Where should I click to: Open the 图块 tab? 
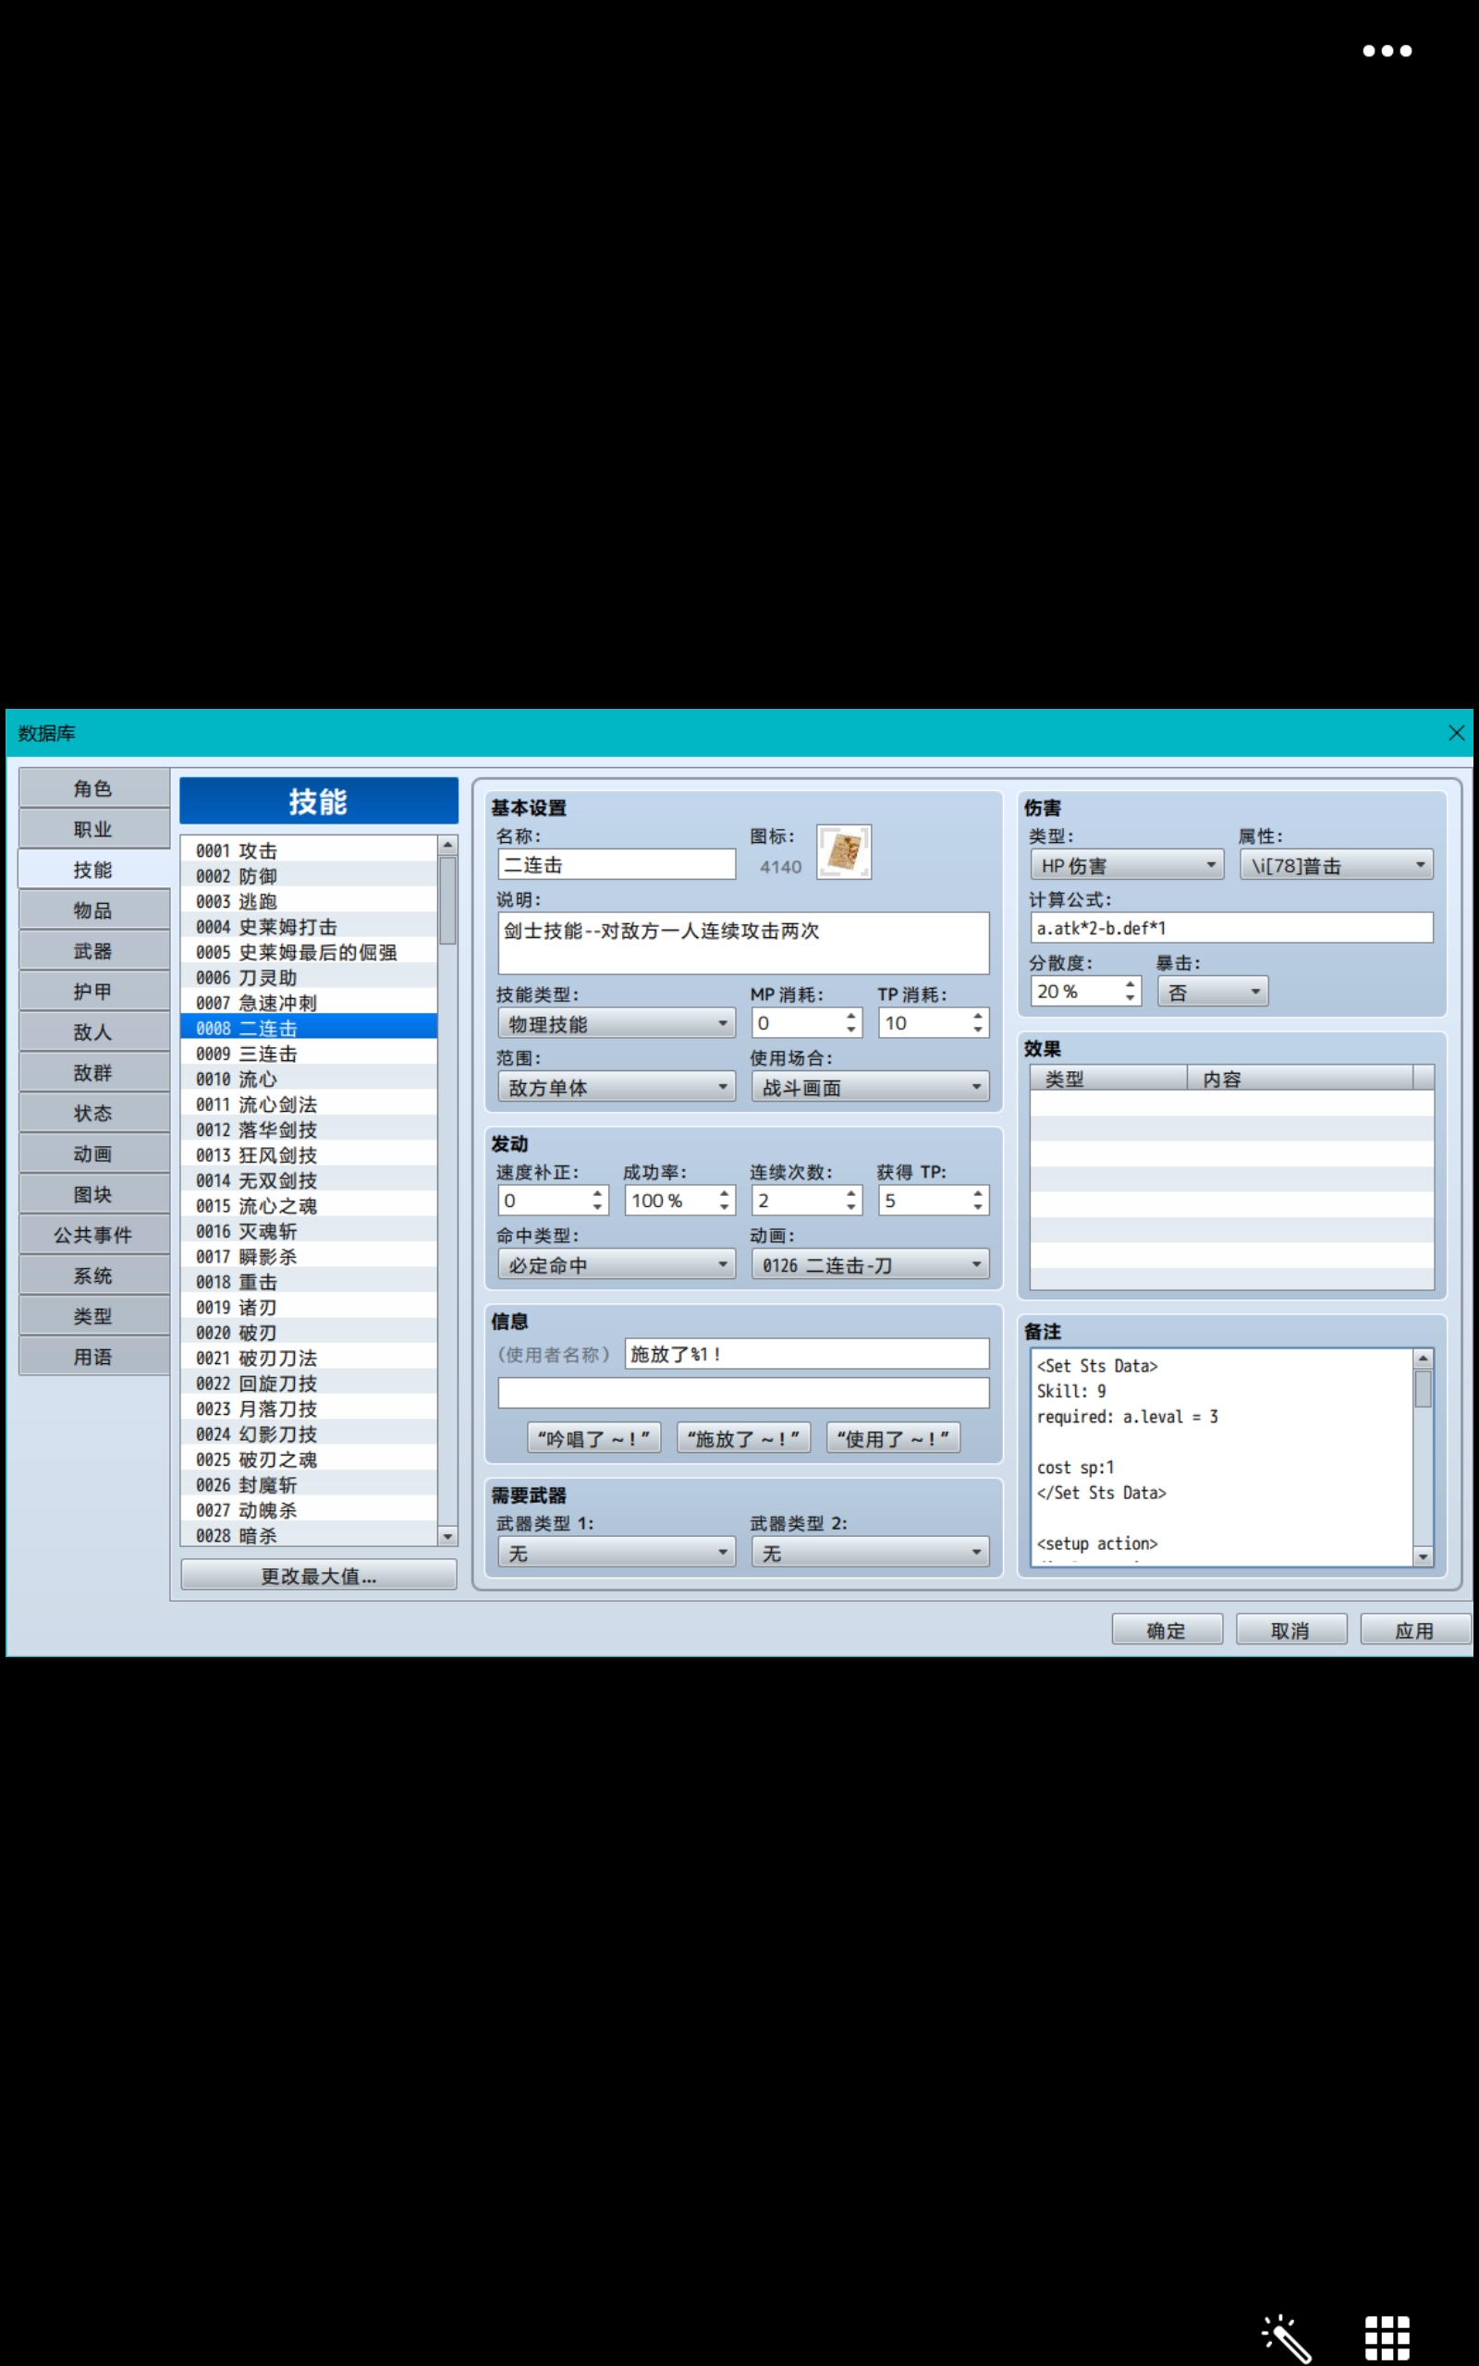tap(94, 1195)
